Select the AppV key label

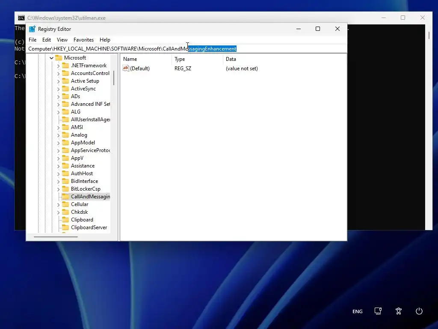click(x=77, y=158)
